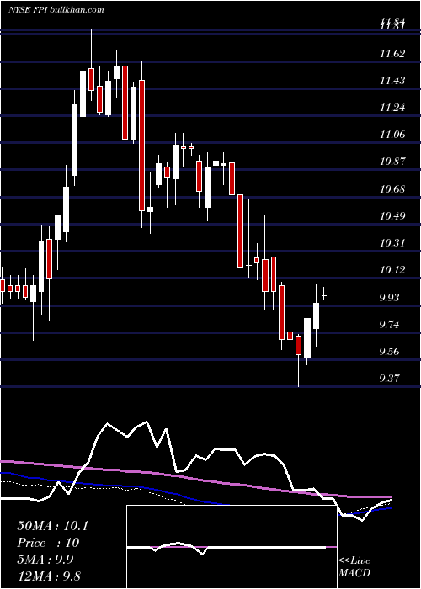Click the 11.06 price axis label
This screenshot has height=589, width=421.
click(x=392, y=135)
